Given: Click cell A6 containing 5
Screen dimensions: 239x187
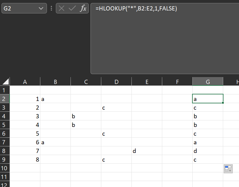Looking at the screenshot, I should (x=25, y=134).
